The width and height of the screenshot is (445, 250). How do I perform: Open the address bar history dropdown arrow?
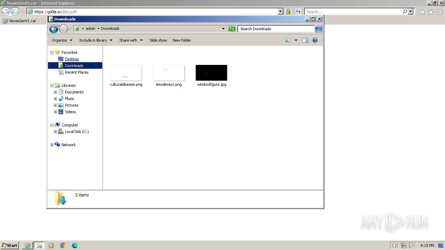[223, 29]
